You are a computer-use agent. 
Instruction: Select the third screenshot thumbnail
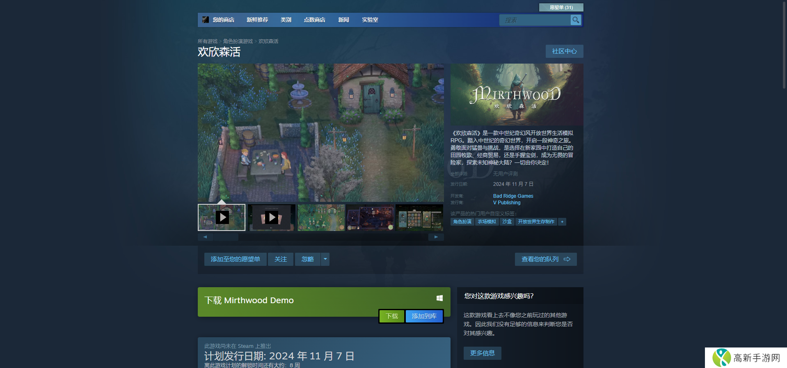(x=321, y=217)
